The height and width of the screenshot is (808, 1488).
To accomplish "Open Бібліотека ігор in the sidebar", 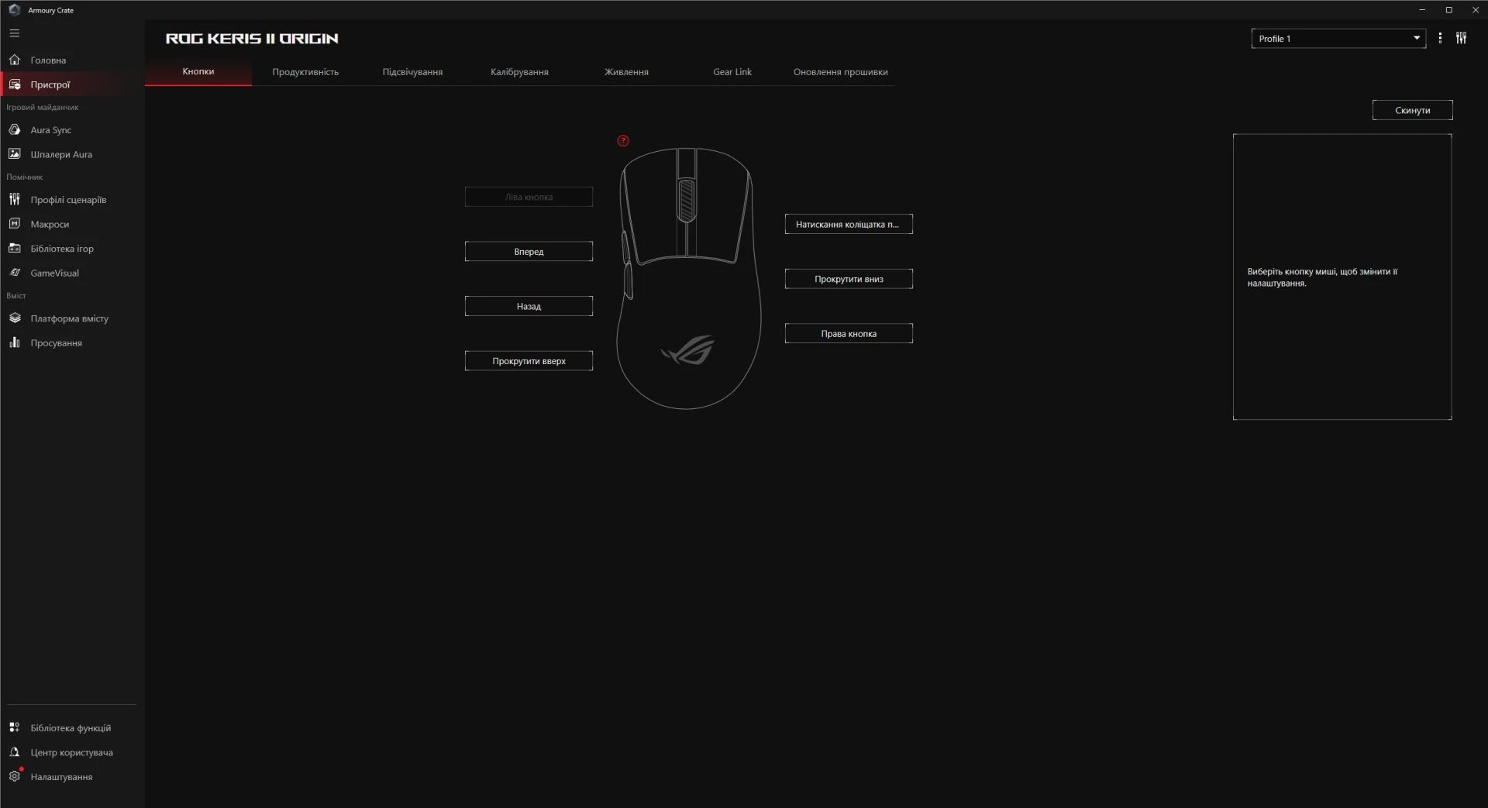I will tap(72, 248).
